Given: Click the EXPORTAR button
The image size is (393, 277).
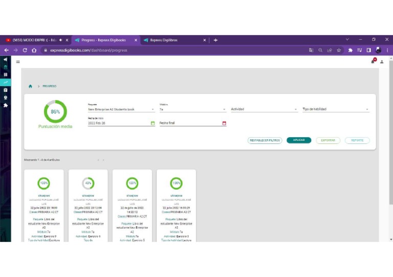Looking at the screenshot, I should (x=328, y=140).
